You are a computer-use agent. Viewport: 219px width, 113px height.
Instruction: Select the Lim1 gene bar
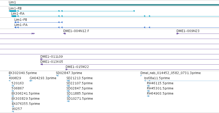(x=114, y=5)
